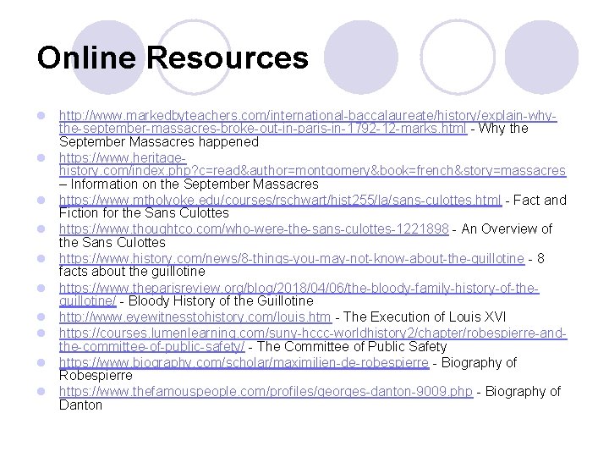Click the word 'Robespierre' below biography link

click(96, 376)
